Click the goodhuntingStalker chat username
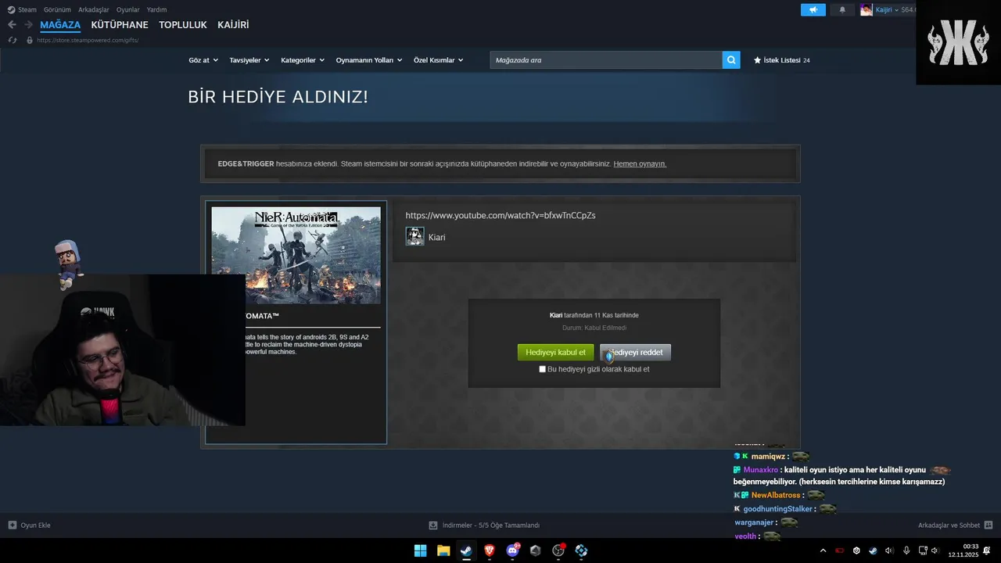 (777, 509)
